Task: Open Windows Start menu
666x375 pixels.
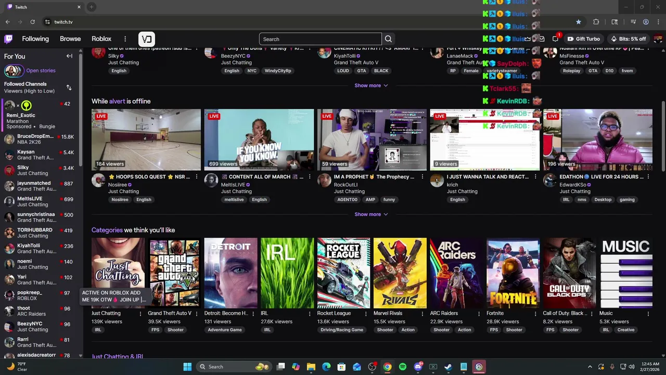Action: coord(187,367)
